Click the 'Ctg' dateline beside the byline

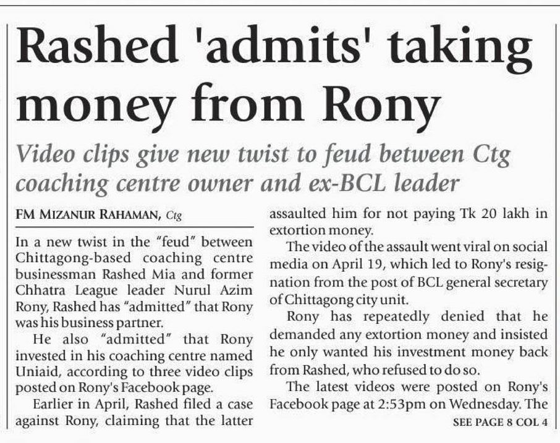(176, 216)
